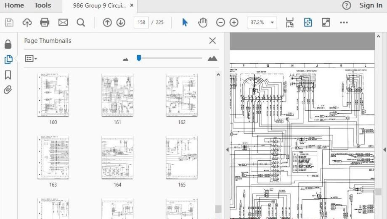
Task: Open the Tools tab
Action: pyautogui.click(x=42, y=5)
